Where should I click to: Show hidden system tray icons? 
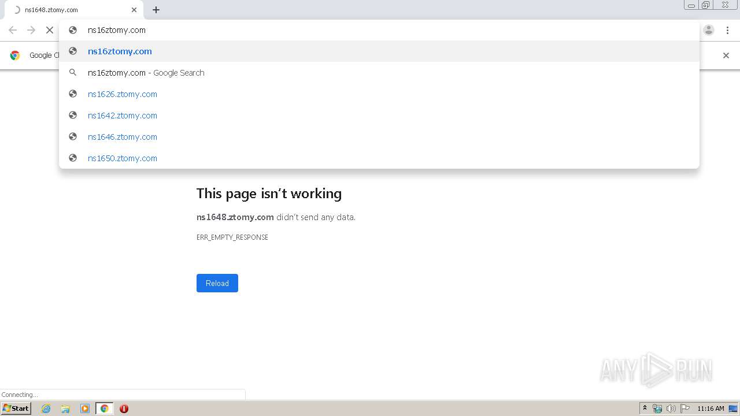pyautogui.click(x=645, y=408)
